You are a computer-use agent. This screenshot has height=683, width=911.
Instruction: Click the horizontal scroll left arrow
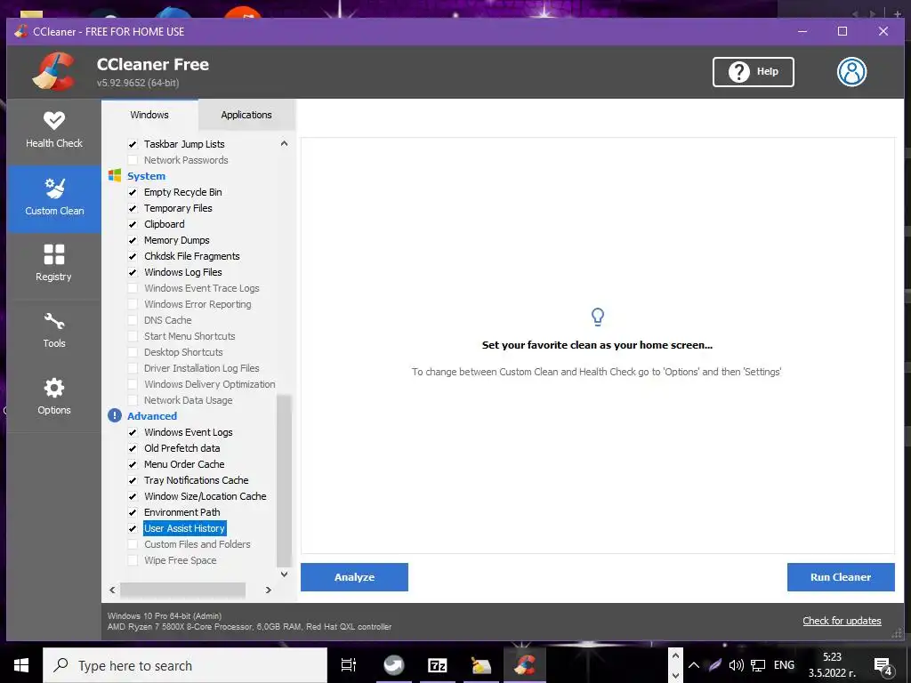tap(112, 591)
